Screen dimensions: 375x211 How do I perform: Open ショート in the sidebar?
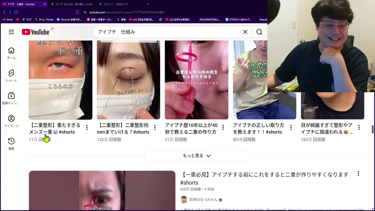(x=11, y=76)
